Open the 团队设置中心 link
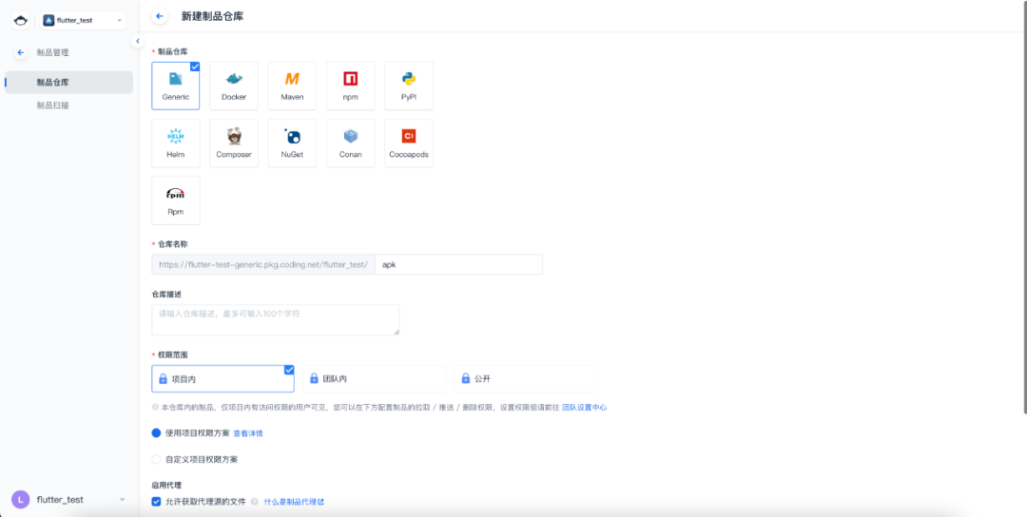Viewport: 1027px width, 517px height. point(584,407)
